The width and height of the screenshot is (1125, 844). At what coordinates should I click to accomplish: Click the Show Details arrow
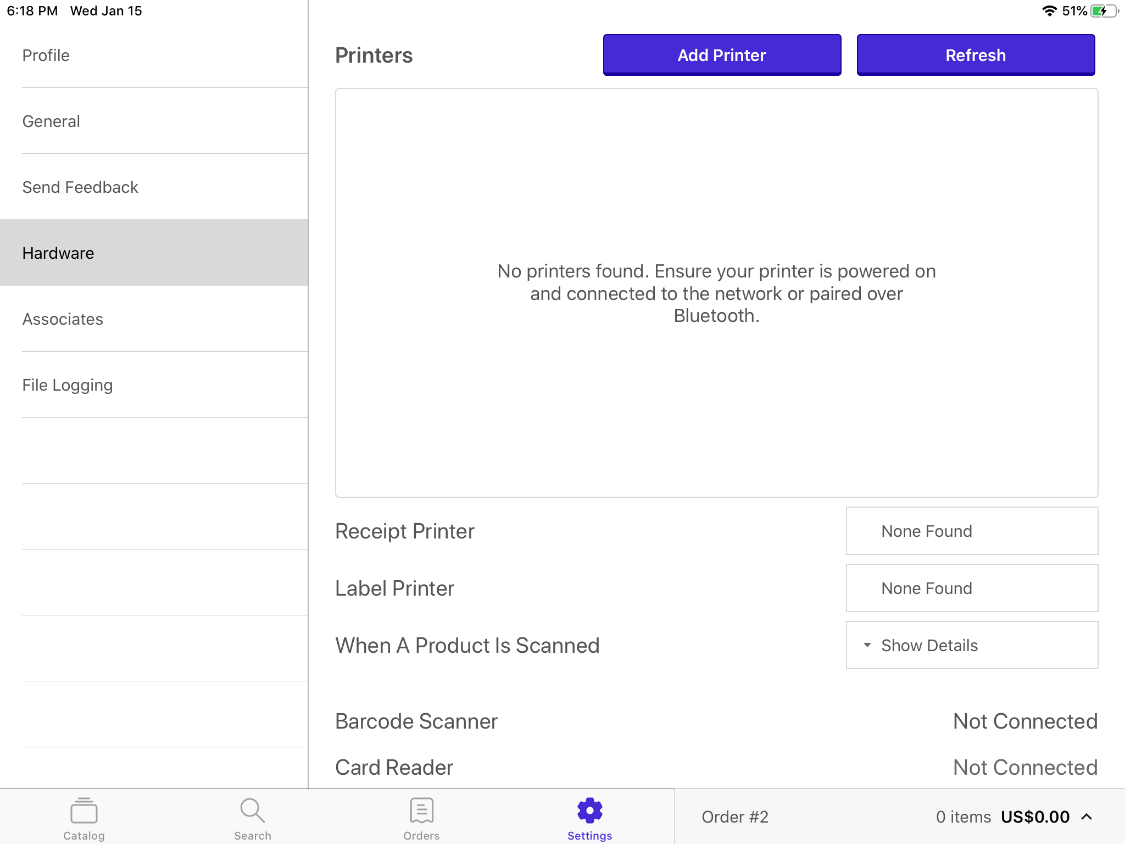[867, 645]
